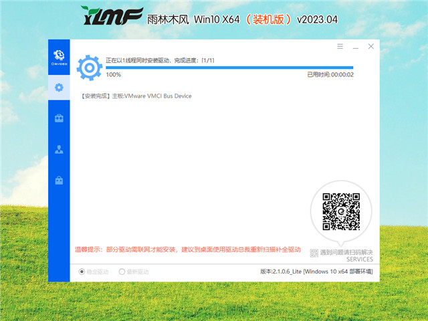Viewport: 428px width, 321px height.
Task: Click the install progress status line [1/1]
Action: [x=160, y=60]
